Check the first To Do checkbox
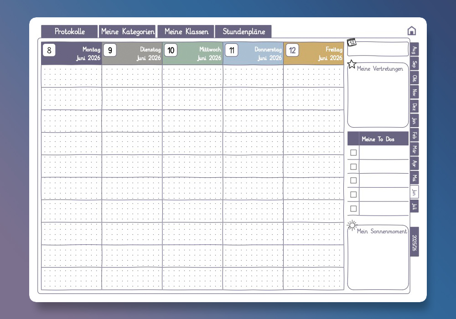 [353, 153]
